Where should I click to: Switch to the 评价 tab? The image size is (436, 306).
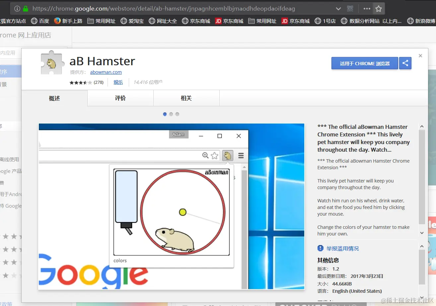[120, 98]
